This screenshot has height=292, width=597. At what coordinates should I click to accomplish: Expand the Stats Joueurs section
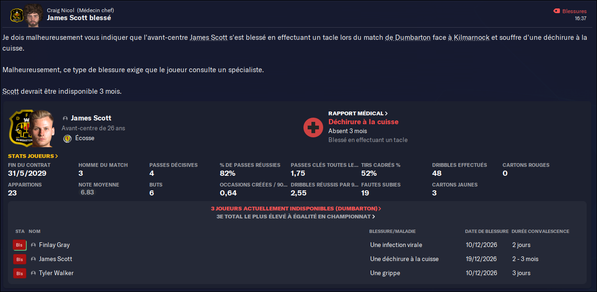33,156
